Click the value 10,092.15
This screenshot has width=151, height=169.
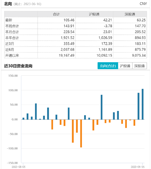click(x=104, y=56)
